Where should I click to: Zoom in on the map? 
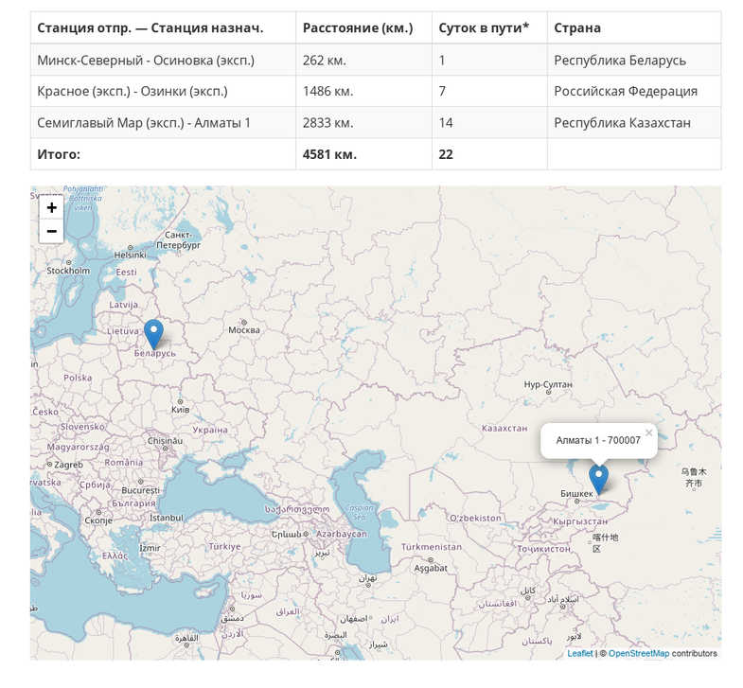pyautogui.click(x=51, y=207)
